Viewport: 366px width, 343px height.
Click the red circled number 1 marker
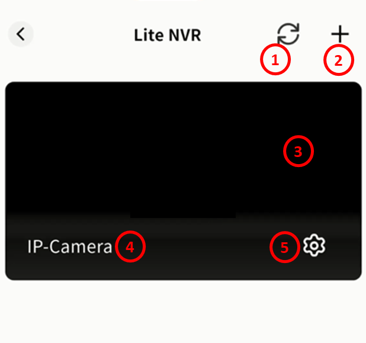(275, 60)
